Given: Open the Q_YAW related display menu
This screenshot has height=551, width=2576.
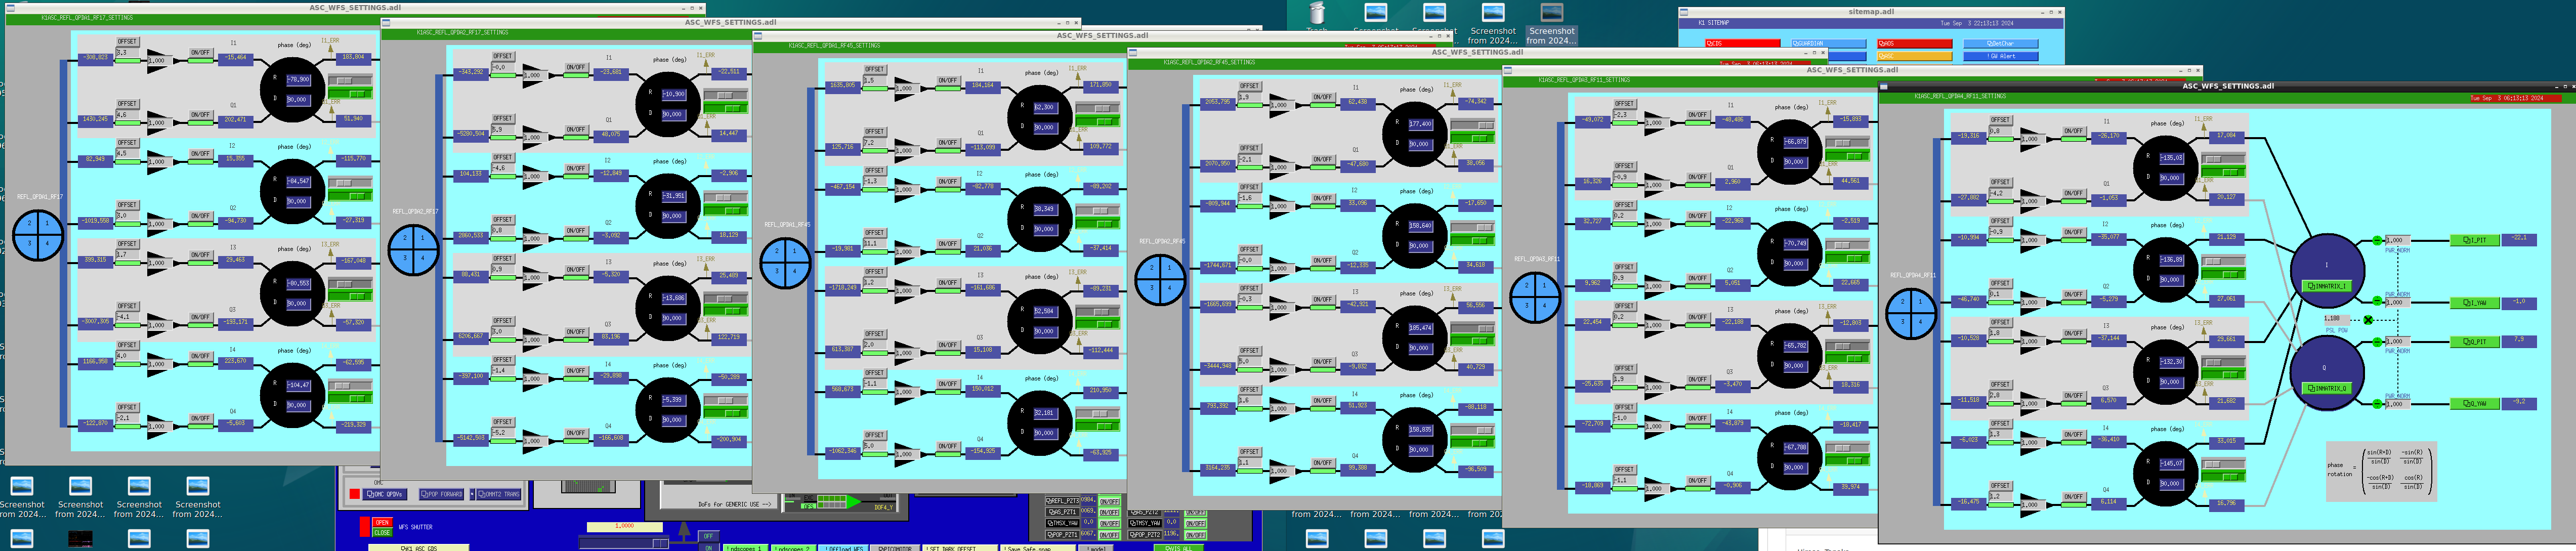Looking at the screenshot, I should [2475, 404].
